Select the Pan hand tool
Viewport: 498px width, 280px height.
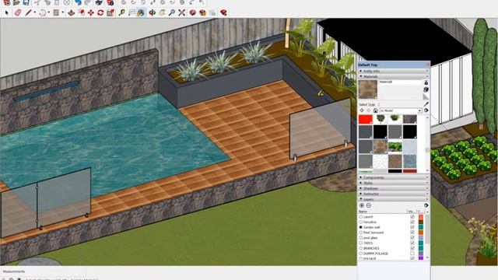click(x=162, y=12)
